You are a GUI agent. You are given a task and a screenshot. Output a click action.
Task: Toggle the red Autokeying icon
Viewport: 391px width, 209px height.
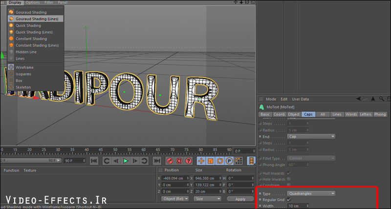pos(179,161)
